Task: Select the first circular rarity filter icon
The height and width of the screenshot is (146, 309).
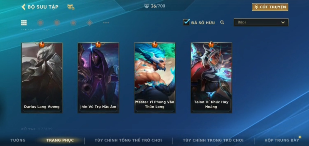Action: click(x=40, y=23)
